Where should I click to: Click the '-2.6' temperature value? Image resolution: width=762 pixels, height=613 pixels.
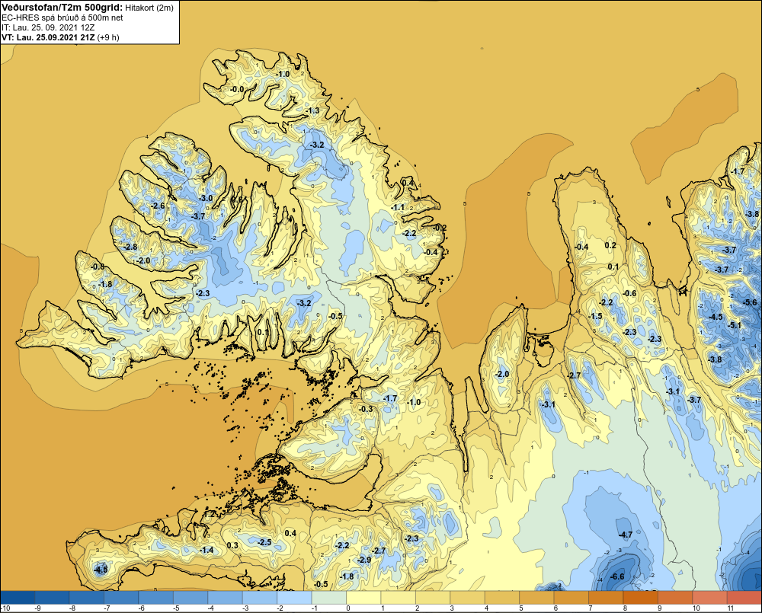pyautogui.click(x=158, y=206)
